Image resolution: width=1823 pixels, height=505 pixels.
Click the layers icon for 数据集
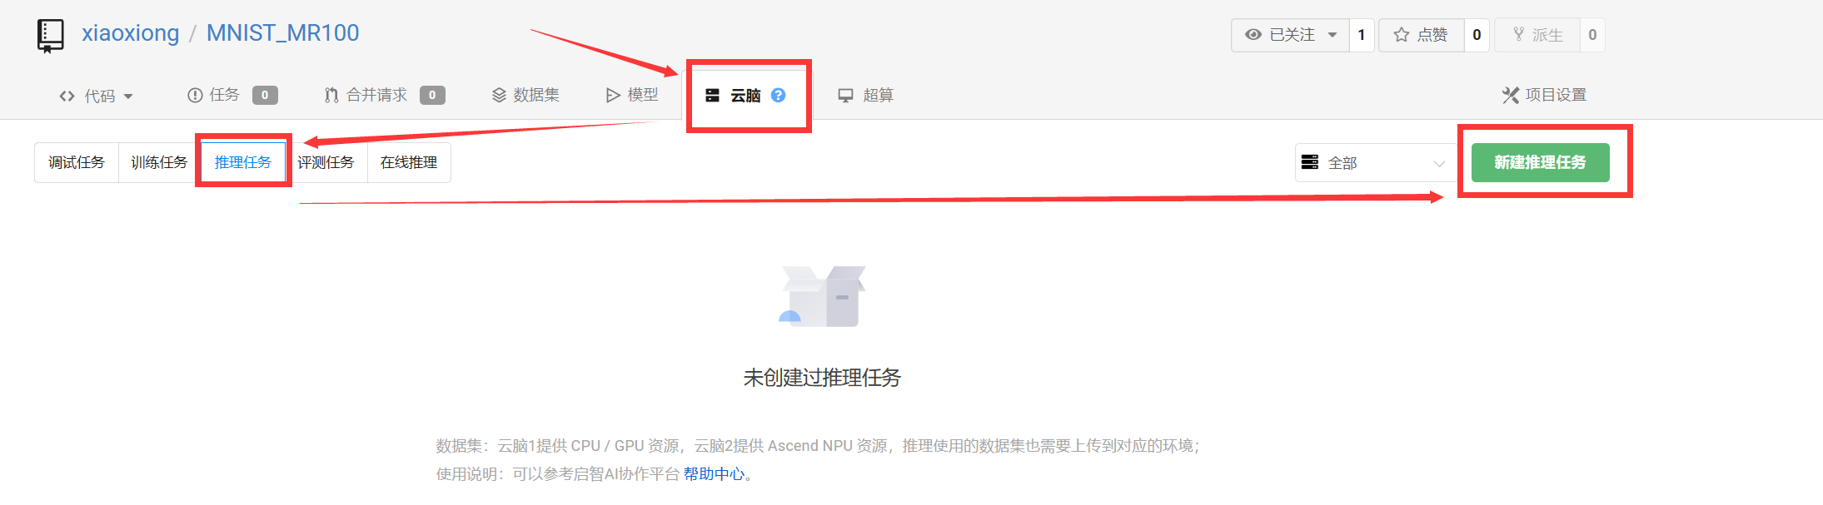coord(499,96)
